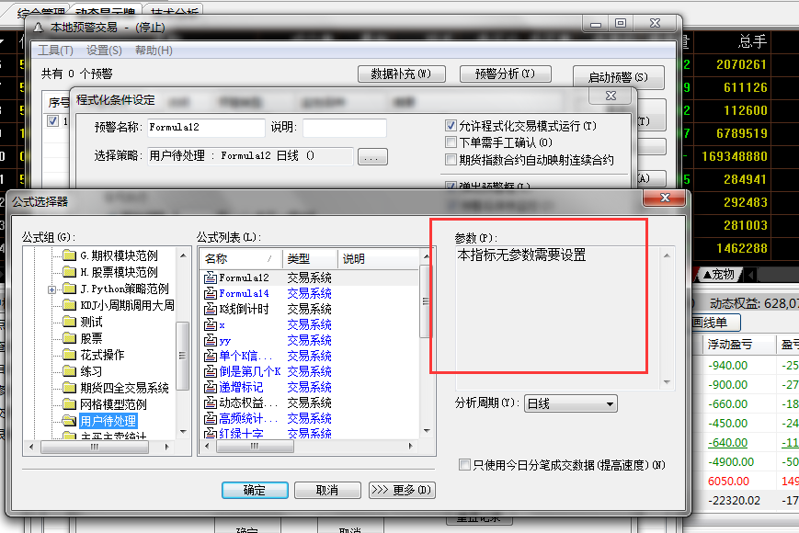Enable 下单需手工确认 checkbox

click(x=451, y=142)
